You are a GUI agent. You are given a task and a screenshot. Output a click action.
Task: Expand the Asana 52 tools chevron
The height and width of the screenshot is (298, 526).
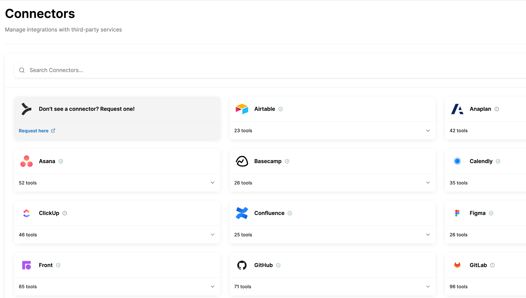point(212,183)
